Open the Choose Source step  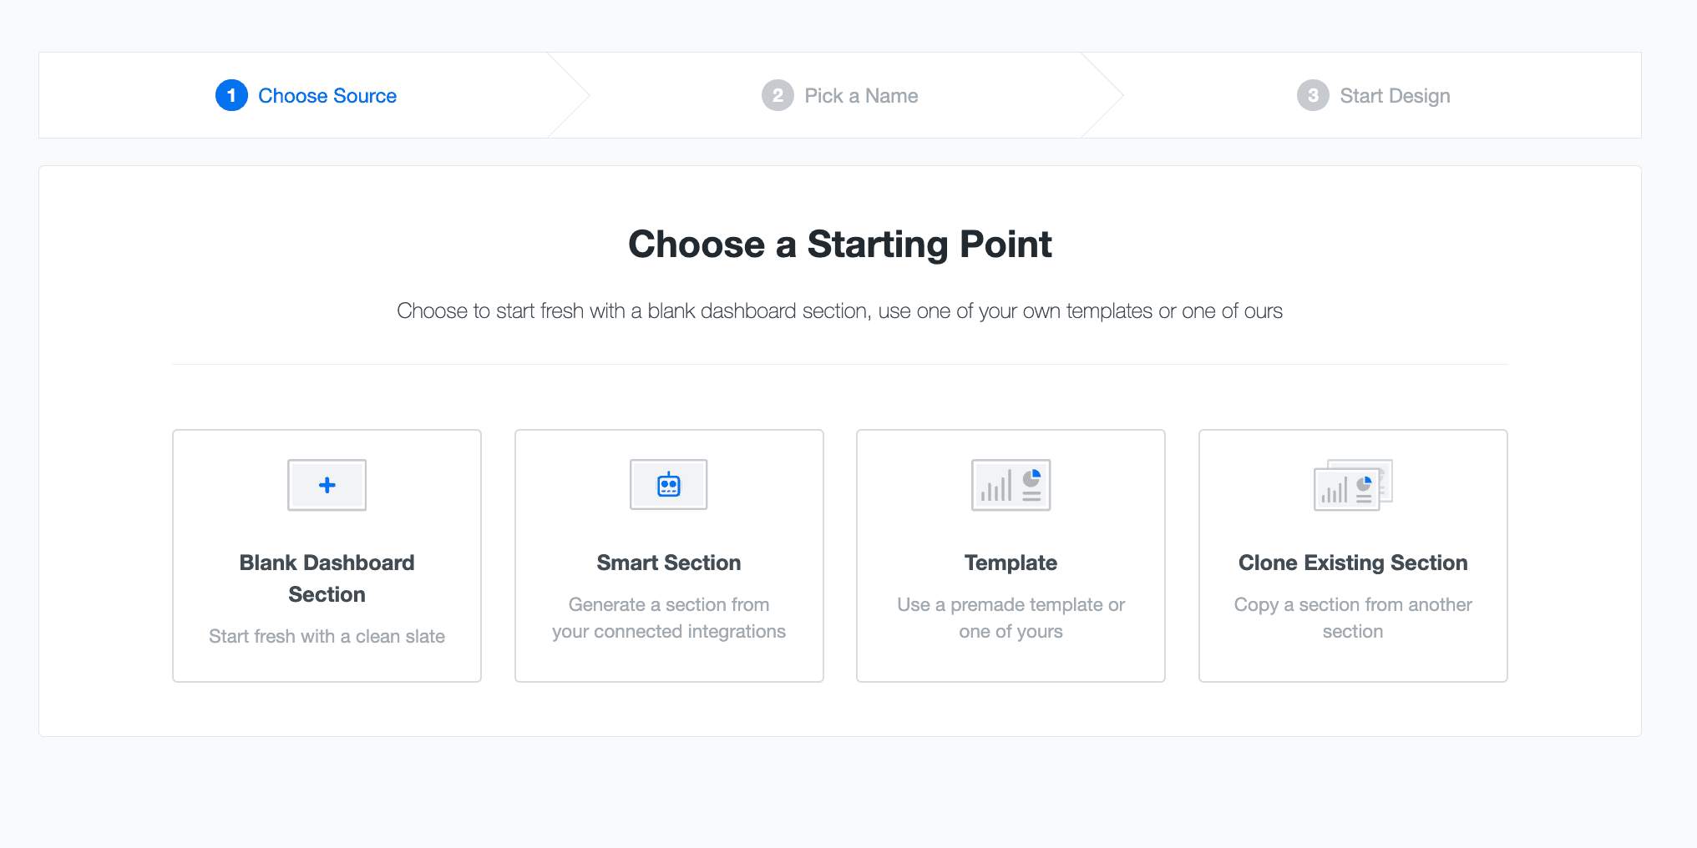point(327,95)
